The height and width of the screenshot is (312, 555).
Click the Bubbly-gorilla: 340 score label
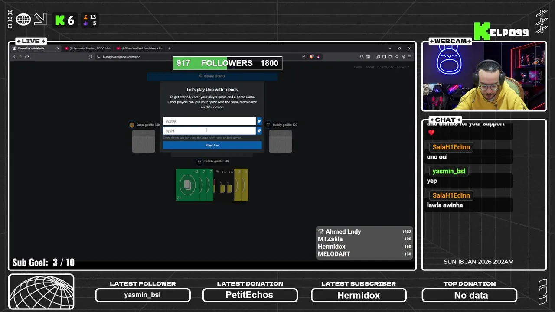[x=216, y=161]
